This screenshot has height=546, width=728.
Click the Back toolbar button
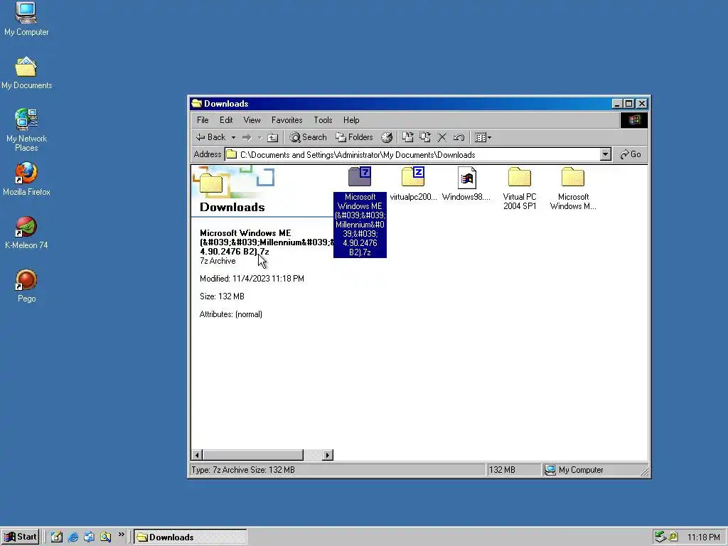point(210,137)
